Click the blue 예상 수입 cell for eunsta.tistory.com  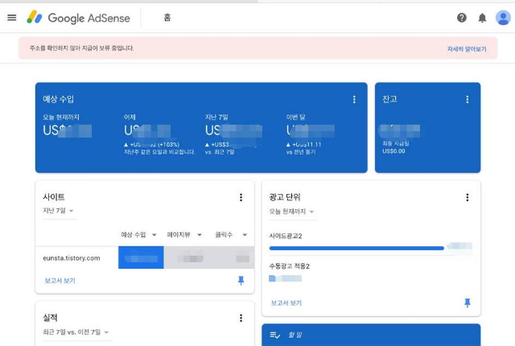point(141,257)
